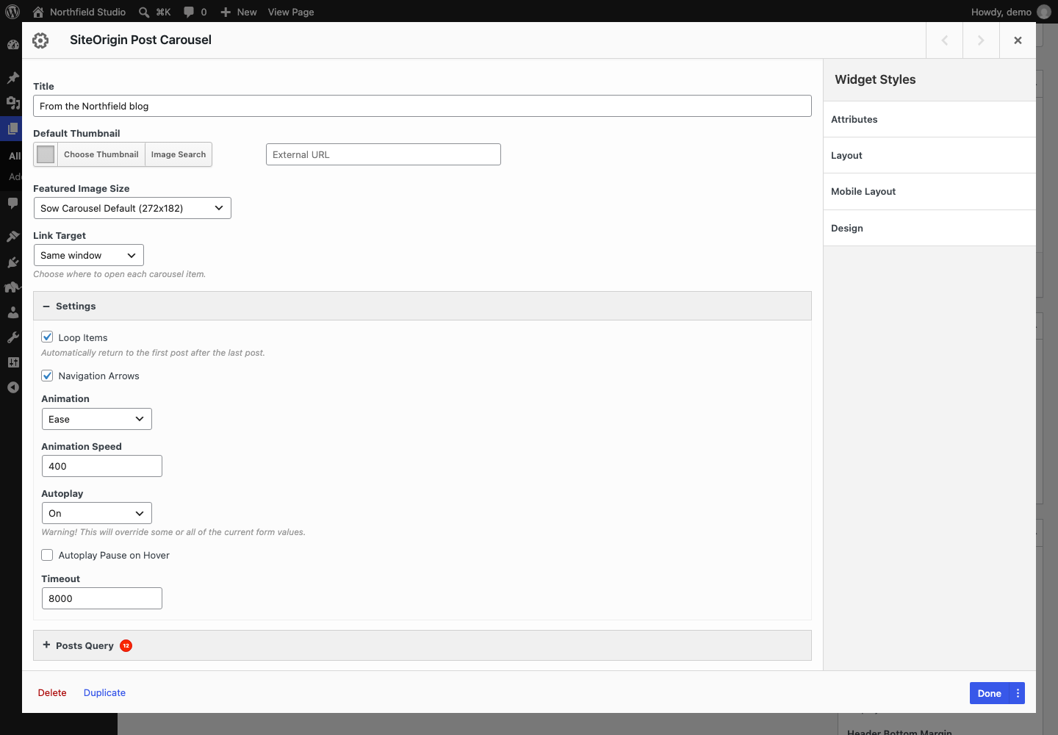Open the Featured Image Size dropdown
This screenshot has width=1058, height=735.
point(132,208)
